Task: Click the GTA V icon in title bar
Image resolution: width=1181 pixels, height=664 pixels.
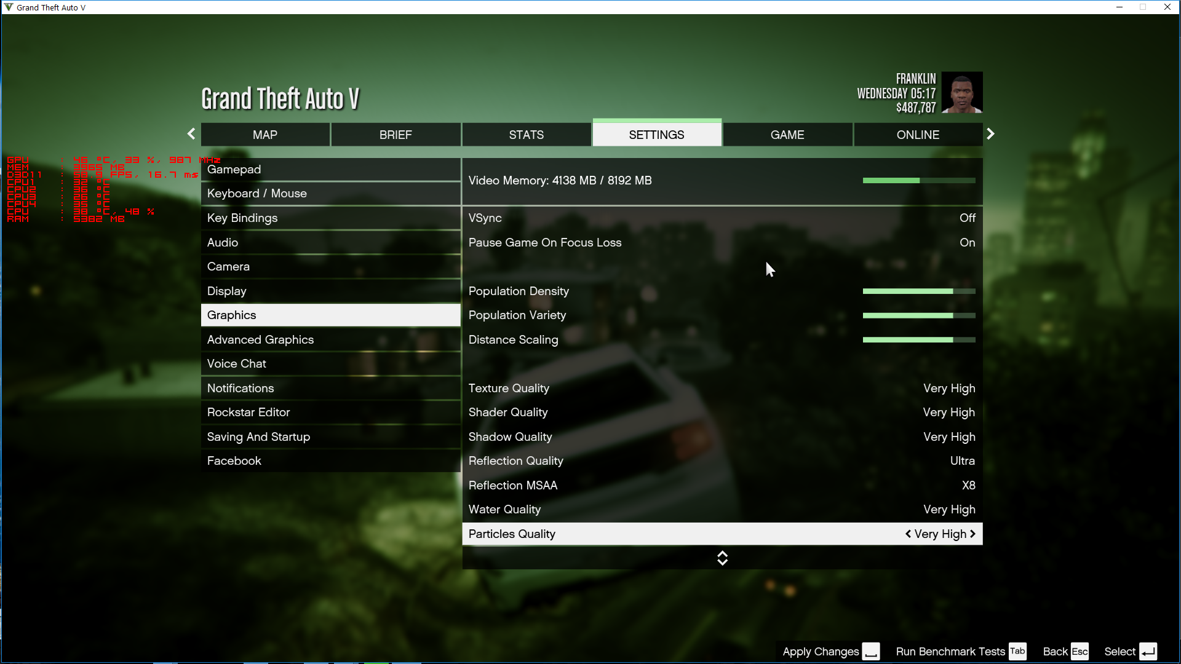Action: tap(9, 7)
